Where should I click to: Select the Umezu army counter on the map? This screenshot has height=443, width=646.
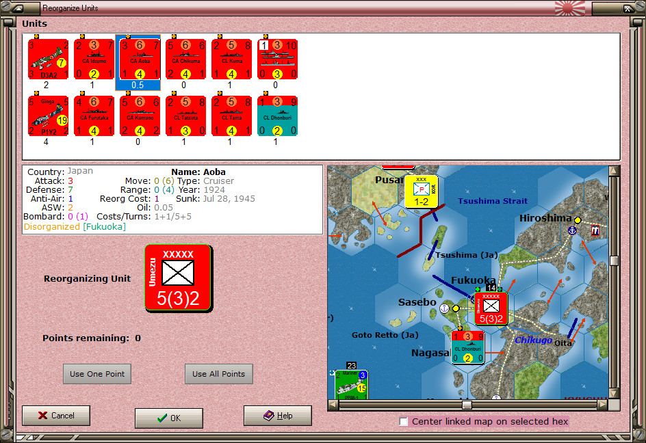coord(491,308)
